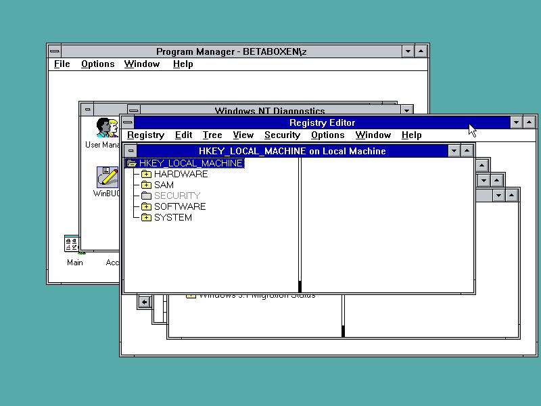Select the SYSTEM key label
The image size is (541, 406).
point(173,217)
